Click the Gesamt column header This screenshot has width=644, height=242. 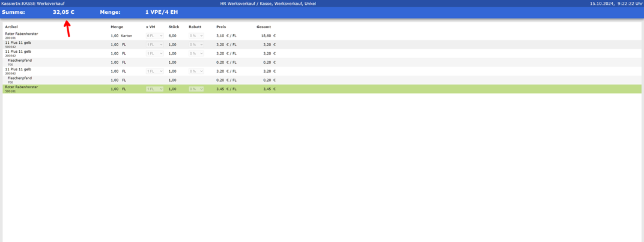[x=264, y=27]
